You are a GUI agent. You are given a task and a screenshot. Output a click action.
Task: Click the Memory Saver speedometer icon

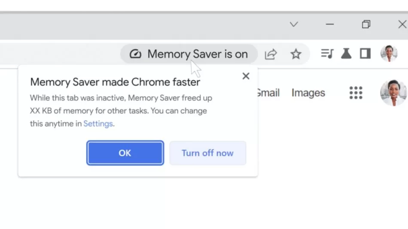[135, 54]
